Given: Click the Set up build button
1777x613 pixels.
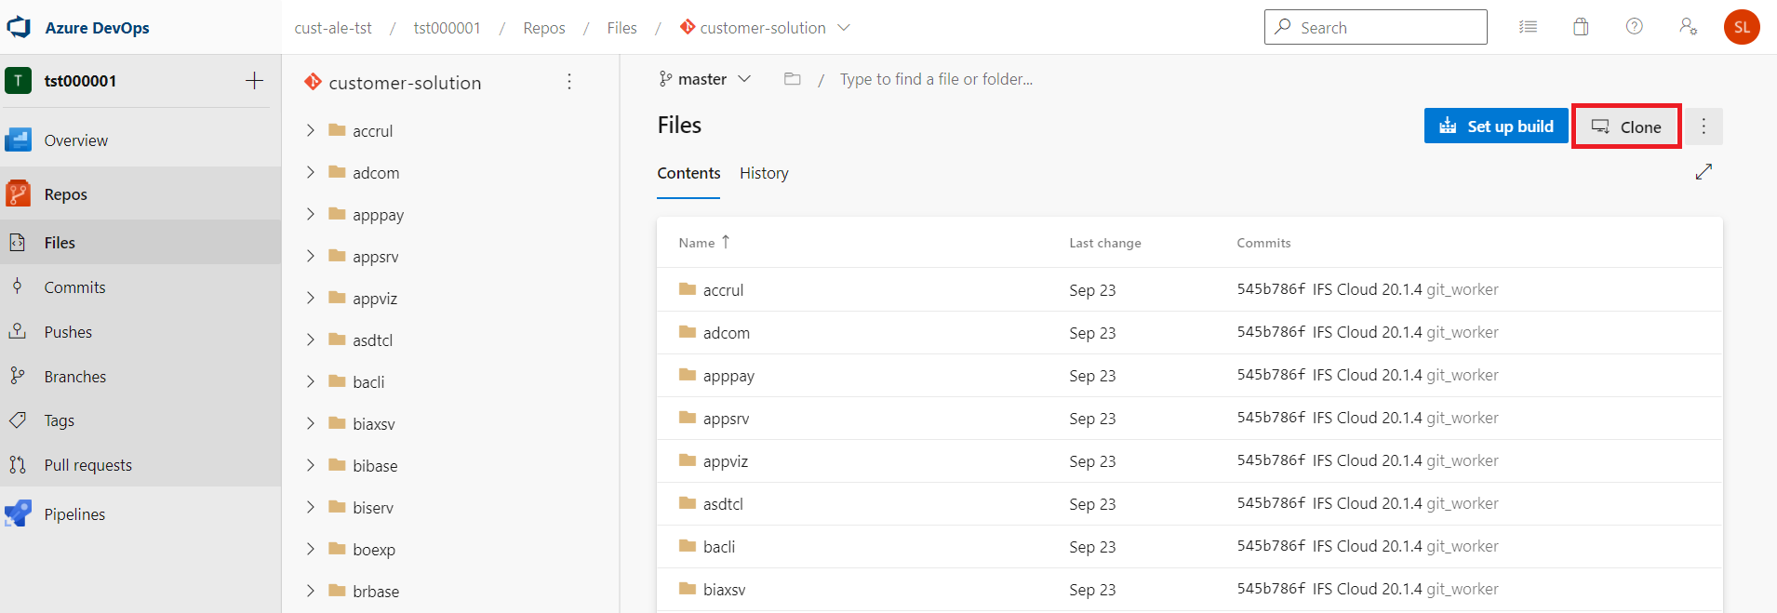Looking at the screenshot, I should point(1495,127).
